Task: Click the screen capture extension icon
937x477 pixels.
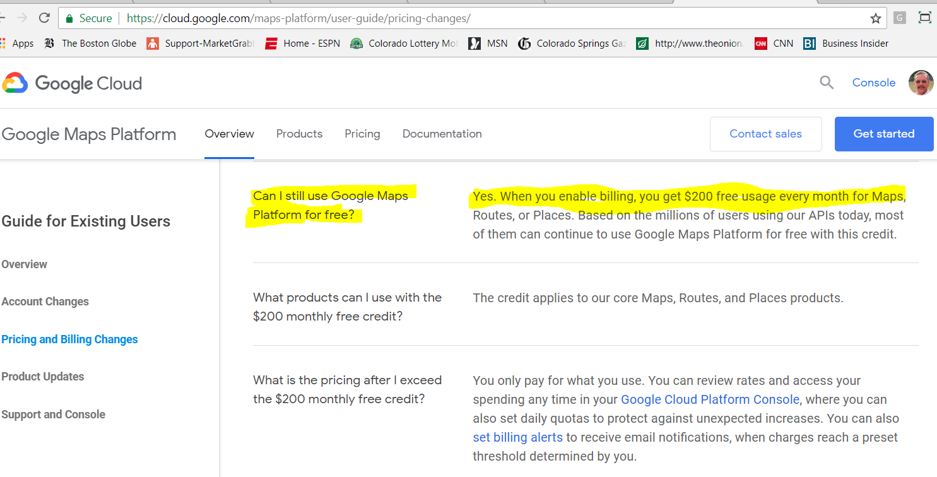Action: tap(924, 18)
